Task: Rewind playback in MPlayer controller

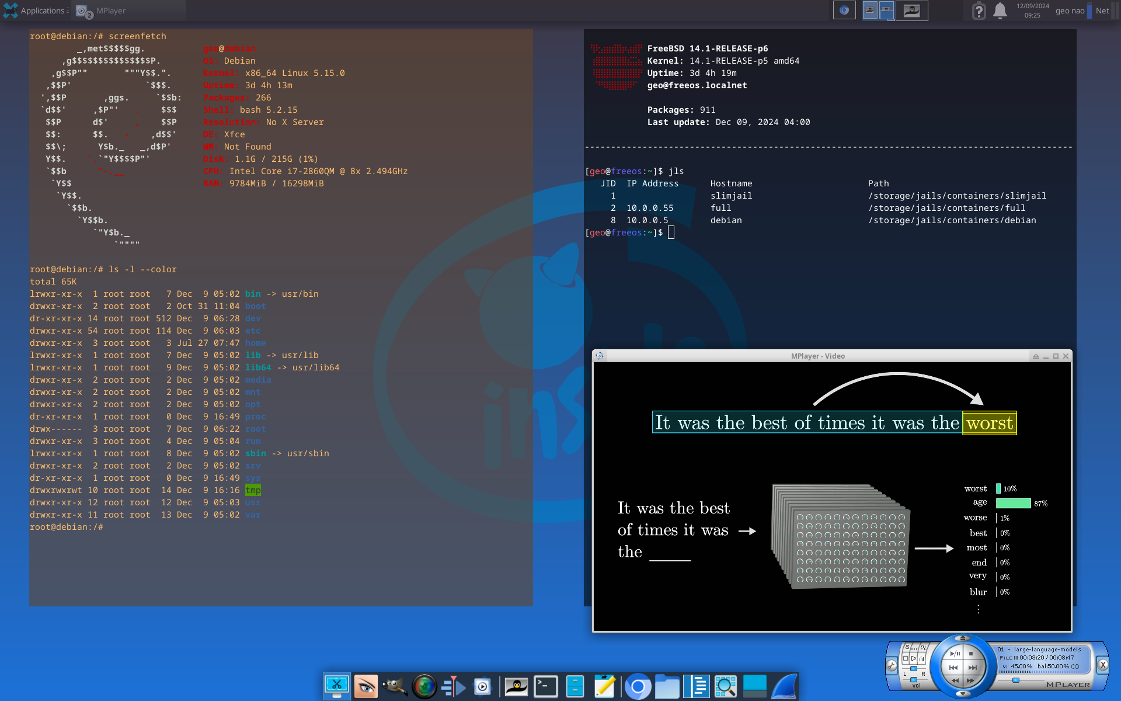Action: point(955,681)
